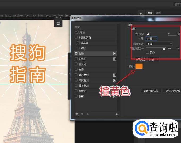This screenshot has height=143, width=181.
Task: Close the small floating panel
Action: click(60, 17)
